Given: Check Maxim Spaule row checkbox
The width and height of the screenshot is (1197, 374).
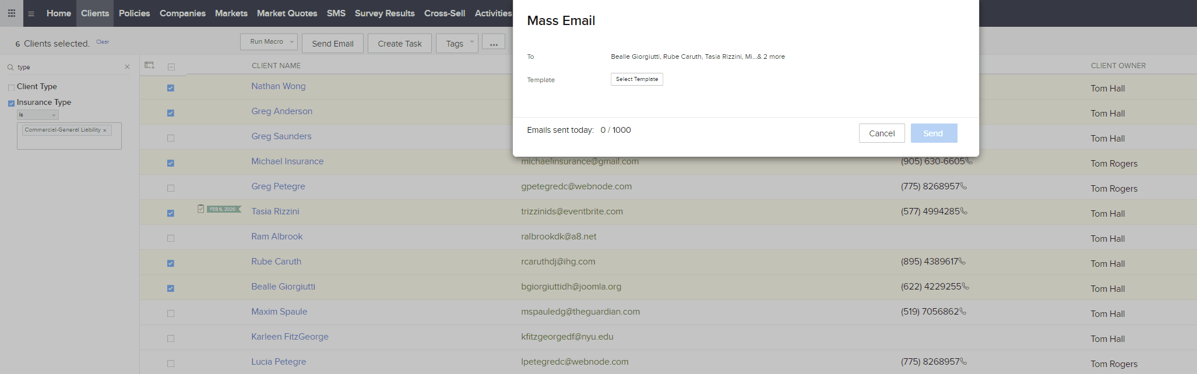Looking at the screenshot, I should 171,313.
